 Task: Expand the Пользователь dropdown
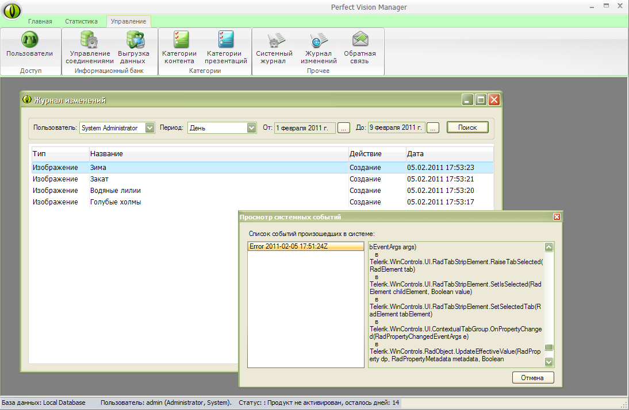click(x=149, y=128)
